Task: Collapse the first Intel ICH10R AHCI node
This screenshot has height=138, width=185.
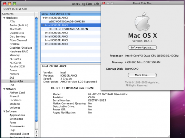Action: click(43, 18)
